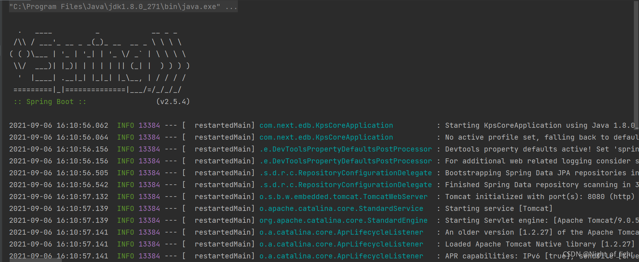Click the java.exe command line path
The width and height of the screenshot is (639, 262).
point(115,6)
